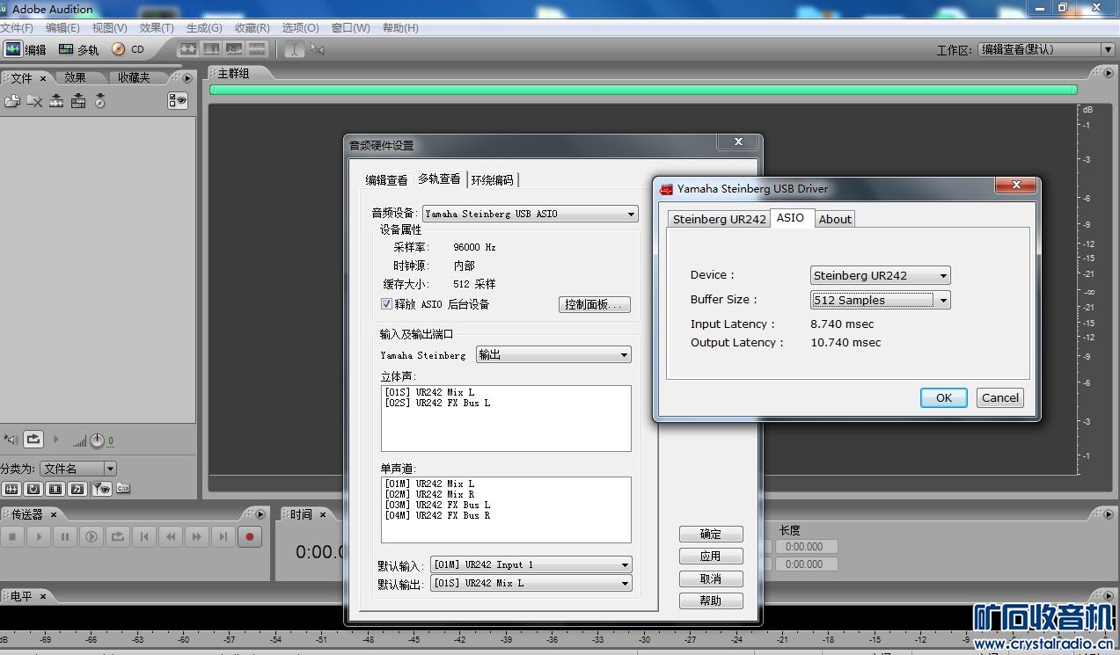Select the 环绕编码 tab

coord(493,180)
